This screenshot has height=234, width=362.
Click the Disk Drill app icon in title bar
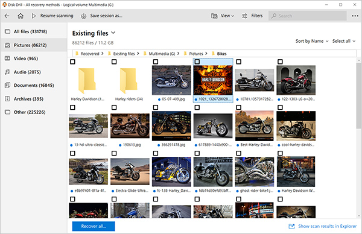[x=4, y=5]
